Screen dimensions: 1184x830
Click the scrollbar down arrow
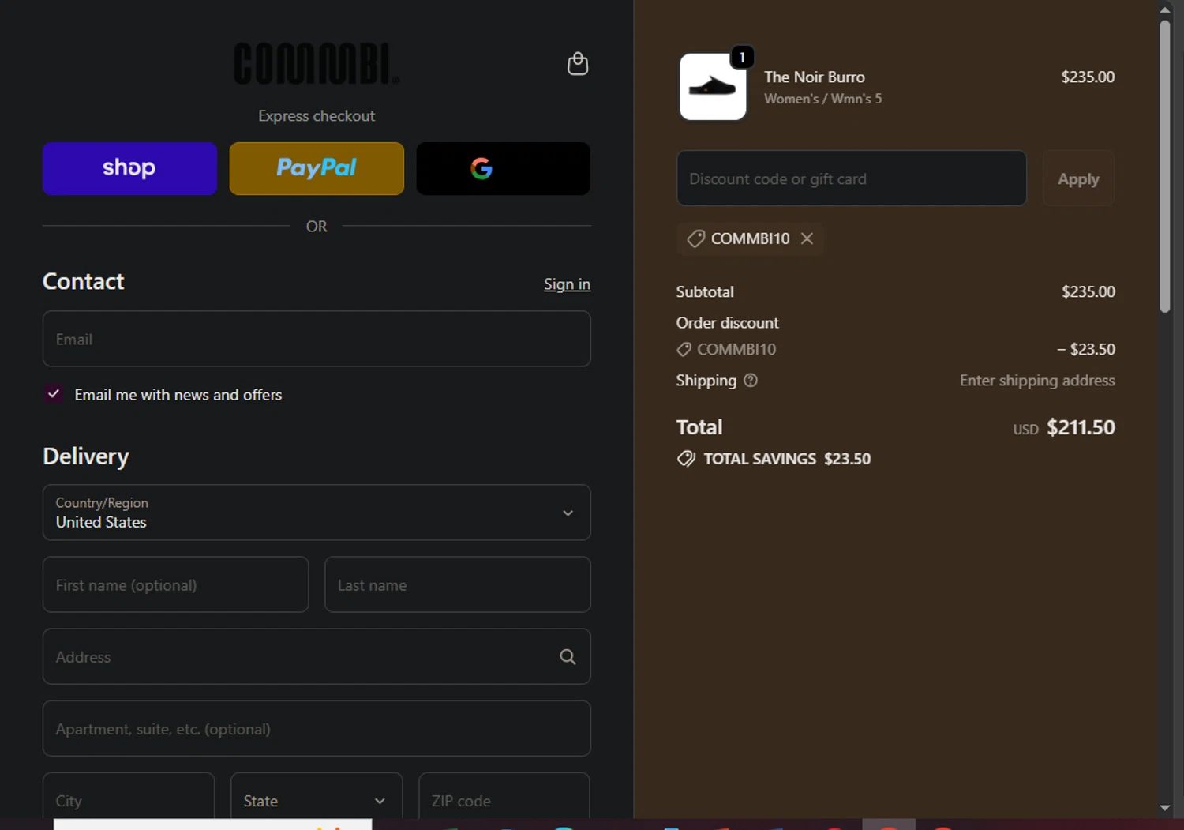tap(1165, 808)
